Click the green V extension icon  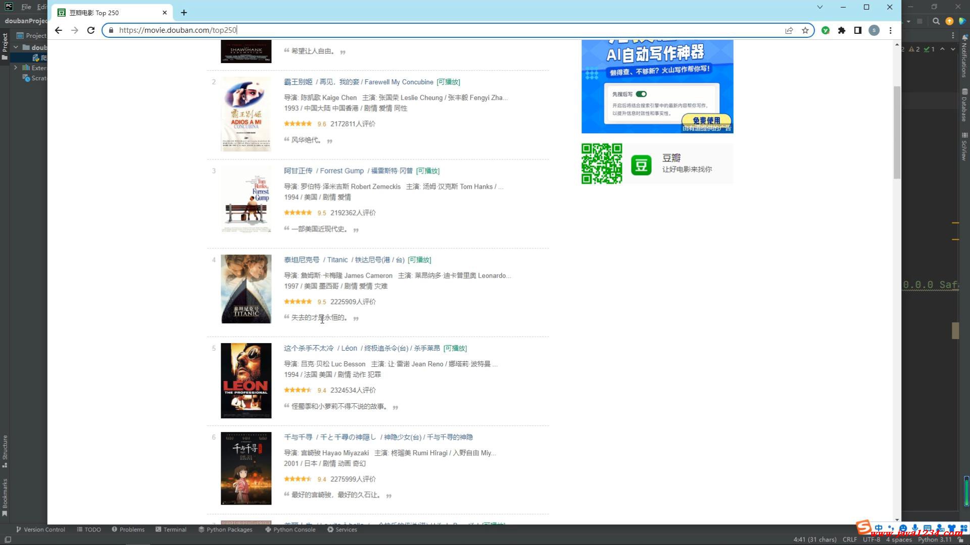[826, 30]
